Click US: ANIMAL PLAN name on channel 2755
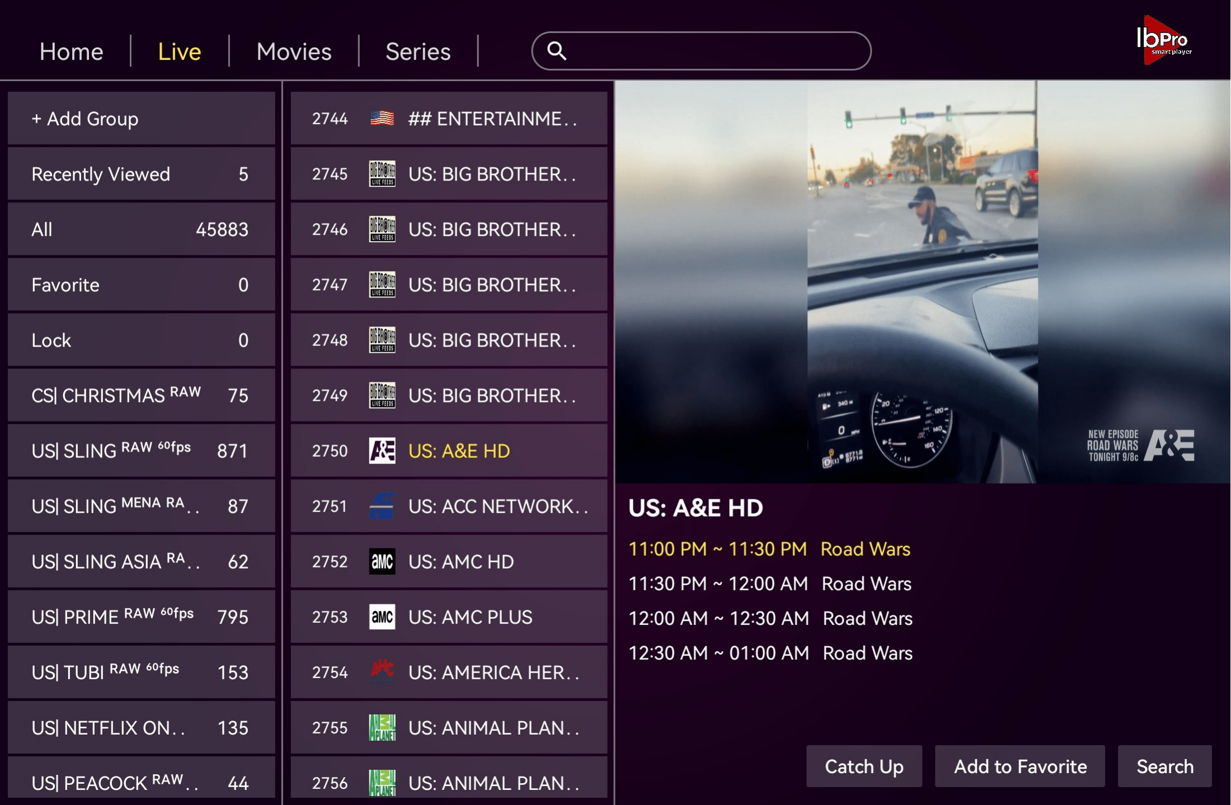This screenshot has height=805, width=1231. (x=494, y=727)
